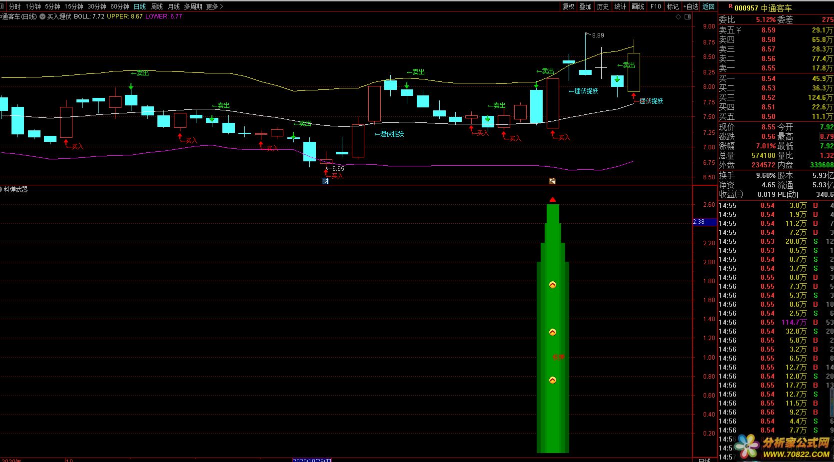This screenshot has height=462, width=834.
Task: Open the 统计 statistics button
Action: click(620, 6)
